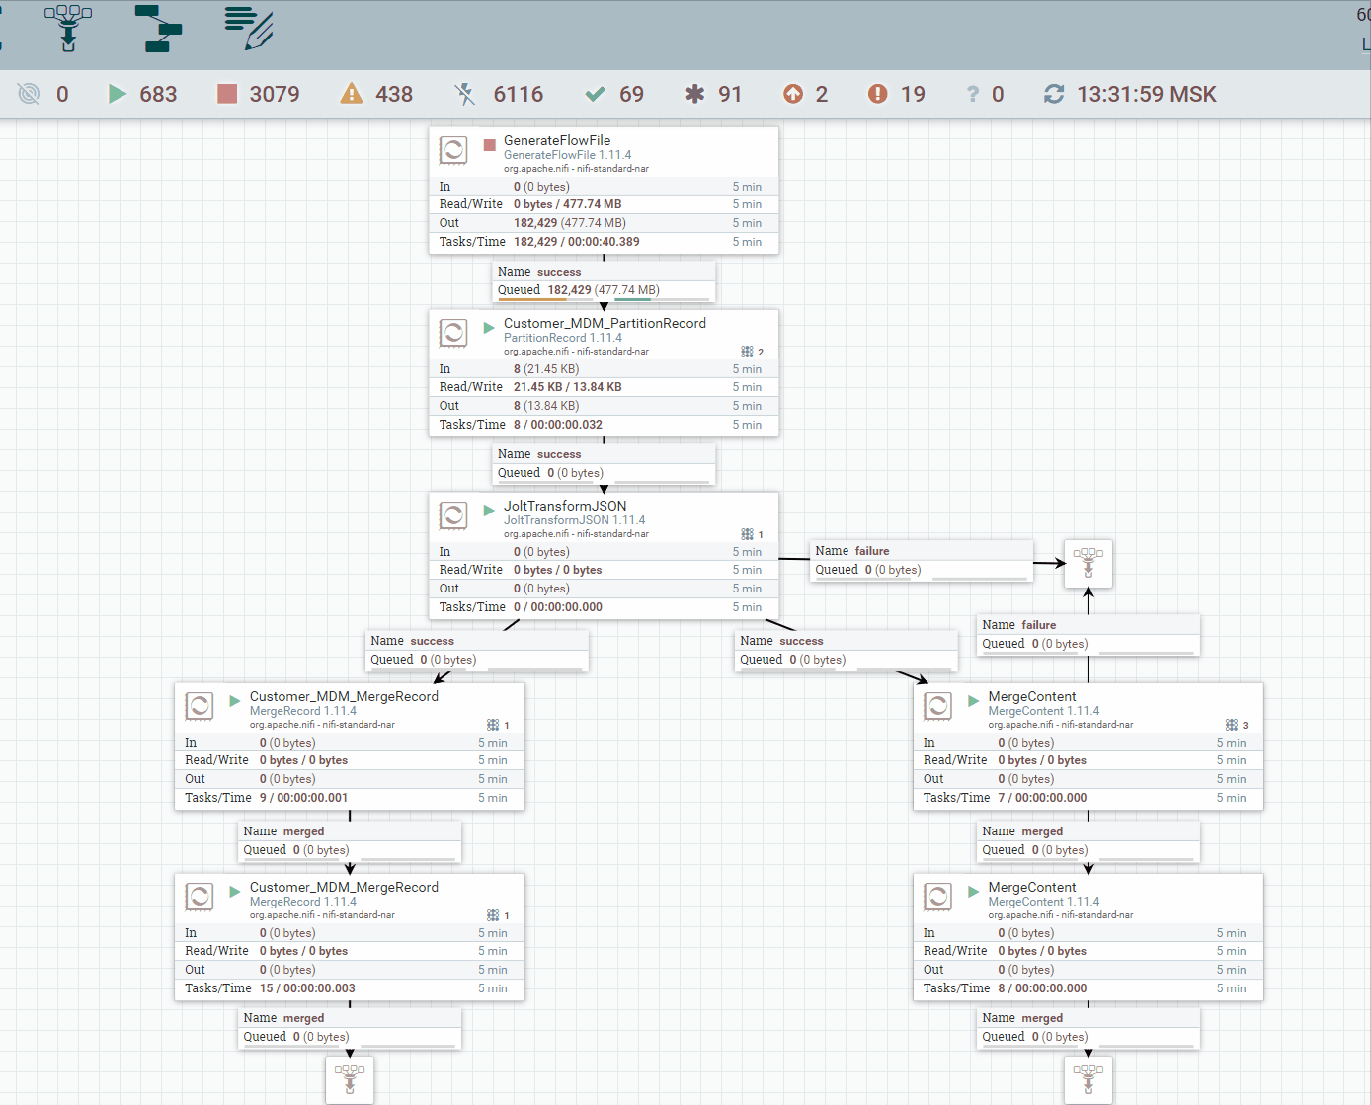Click the refresh icon beside 13:31:59 MSK
The width and height of the screenshot is (1371, 1105).
point(1054,94)
